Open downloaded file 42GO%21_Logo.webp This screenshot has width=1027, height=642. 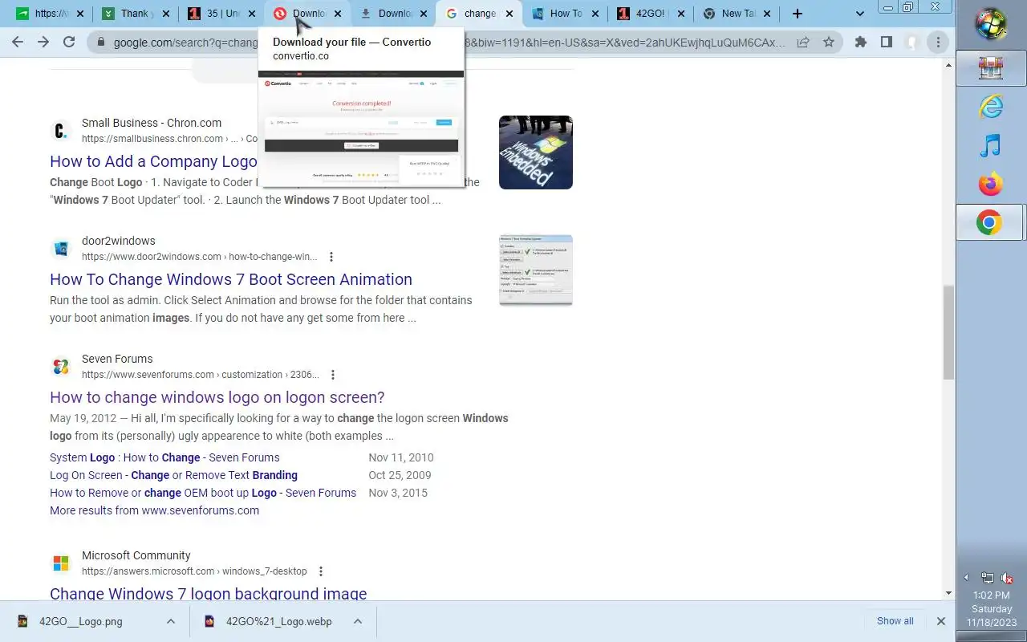tap(278, 621)
